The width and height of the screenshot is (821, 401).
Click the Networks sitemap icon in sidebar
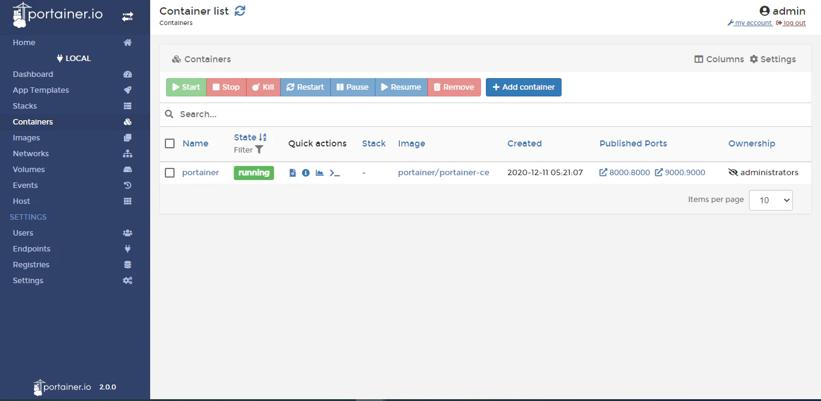tap(128, 154)
